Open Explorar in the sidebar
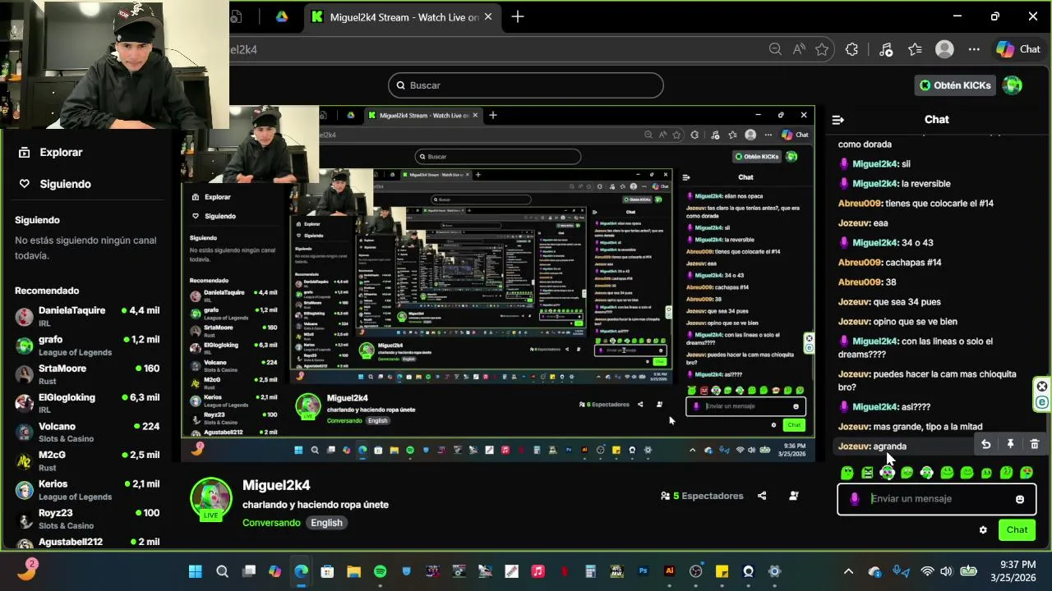 point(52,152)
